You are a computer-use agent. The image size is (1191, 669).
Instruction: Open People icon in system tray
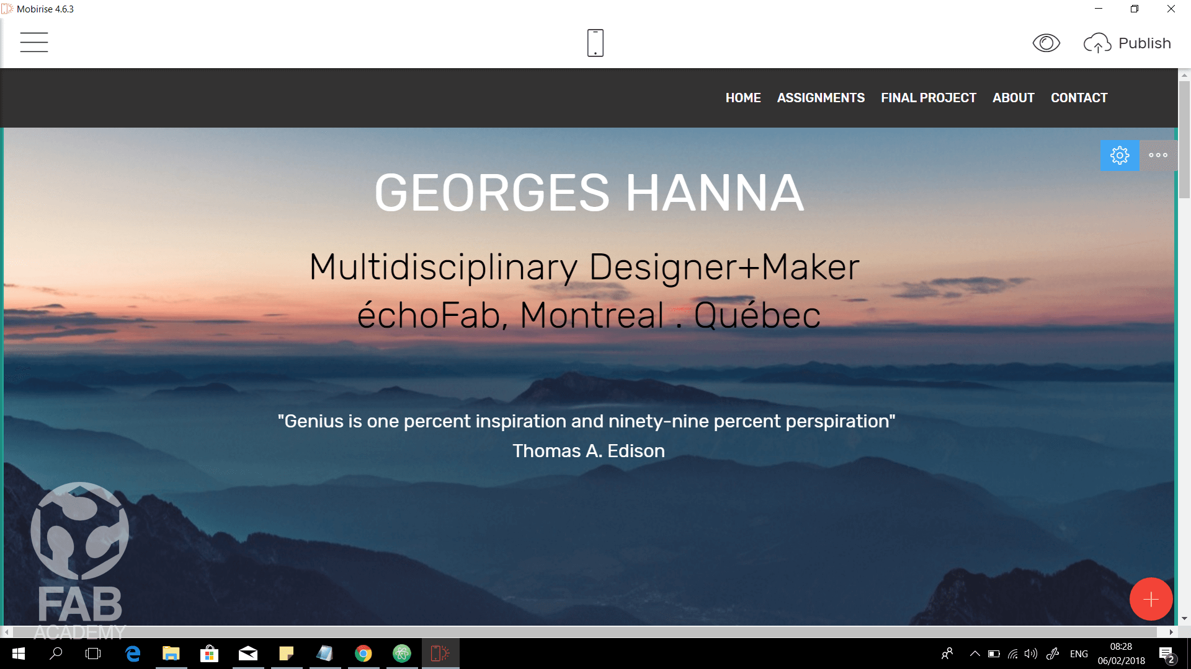click(947, 654)
